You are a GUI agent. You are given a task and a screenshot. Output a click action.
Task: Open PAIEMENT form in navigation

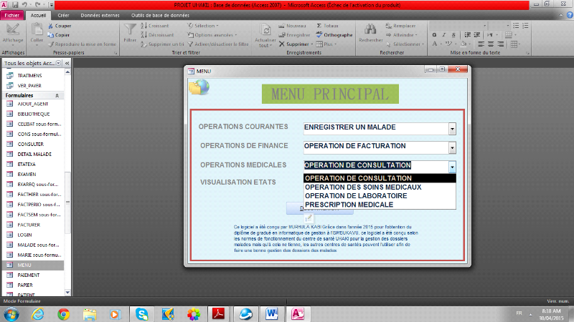pos(33,275)
